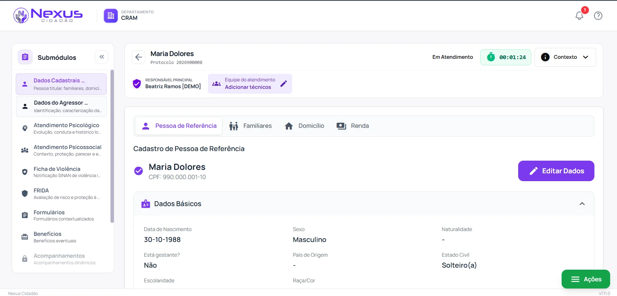The width and height of the screenshot is (617, 296).
Task: Switch to the Familiares tab
Action: (250, 126)
